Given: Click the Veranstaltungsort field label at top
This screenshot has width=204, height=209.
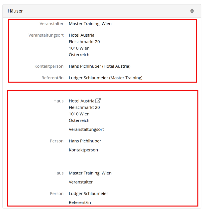Looking at the screenshot, I should tap(46, 35).
